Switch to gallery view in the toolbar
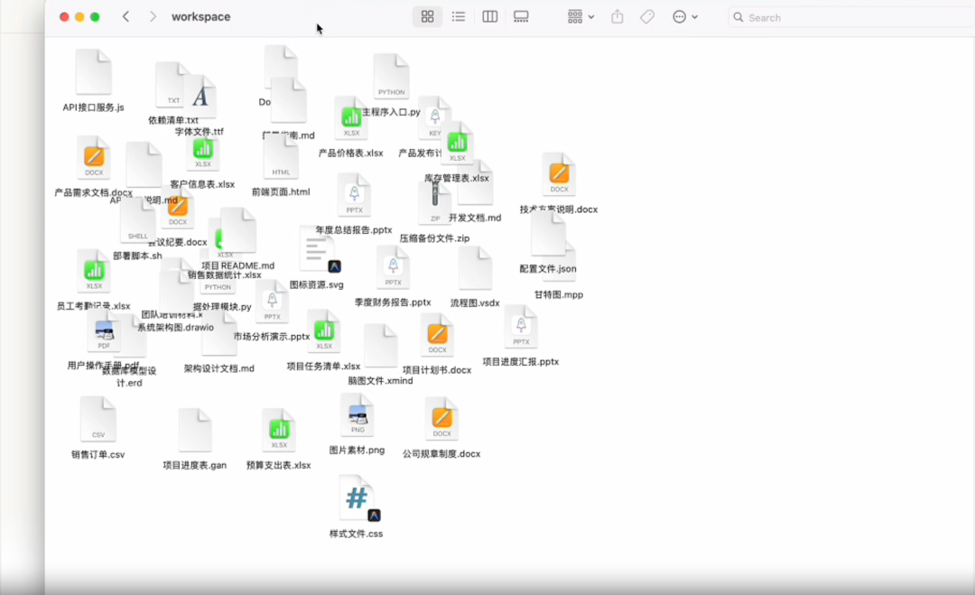975x595 pixels. (x=521, y=17)
